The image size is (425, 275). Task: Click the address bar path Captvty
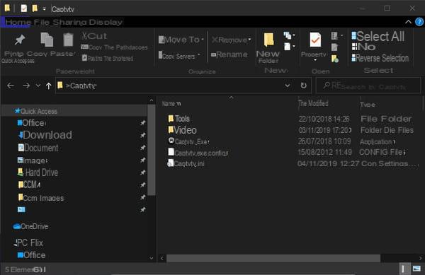[x=83, y=86]
